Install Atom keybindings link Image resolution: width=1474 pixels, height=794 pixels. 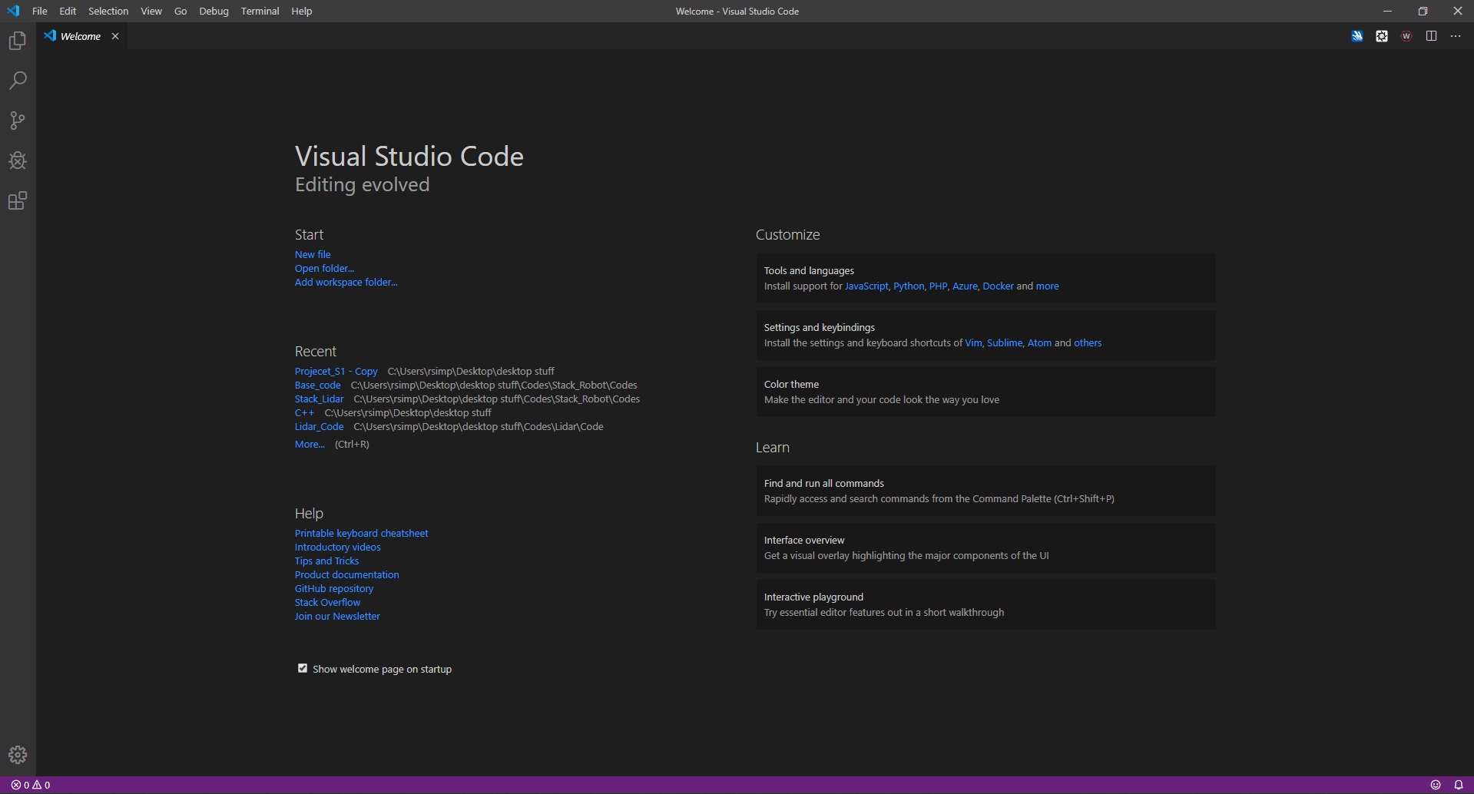coord(1039,342)
